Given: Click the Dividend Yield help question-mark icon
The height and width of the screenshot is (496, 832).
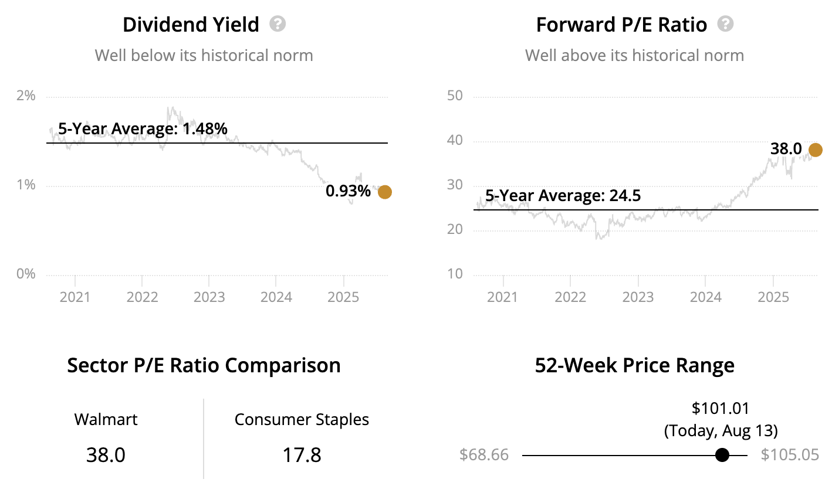Looking at the screenshot, I should (x=278, y=24).
